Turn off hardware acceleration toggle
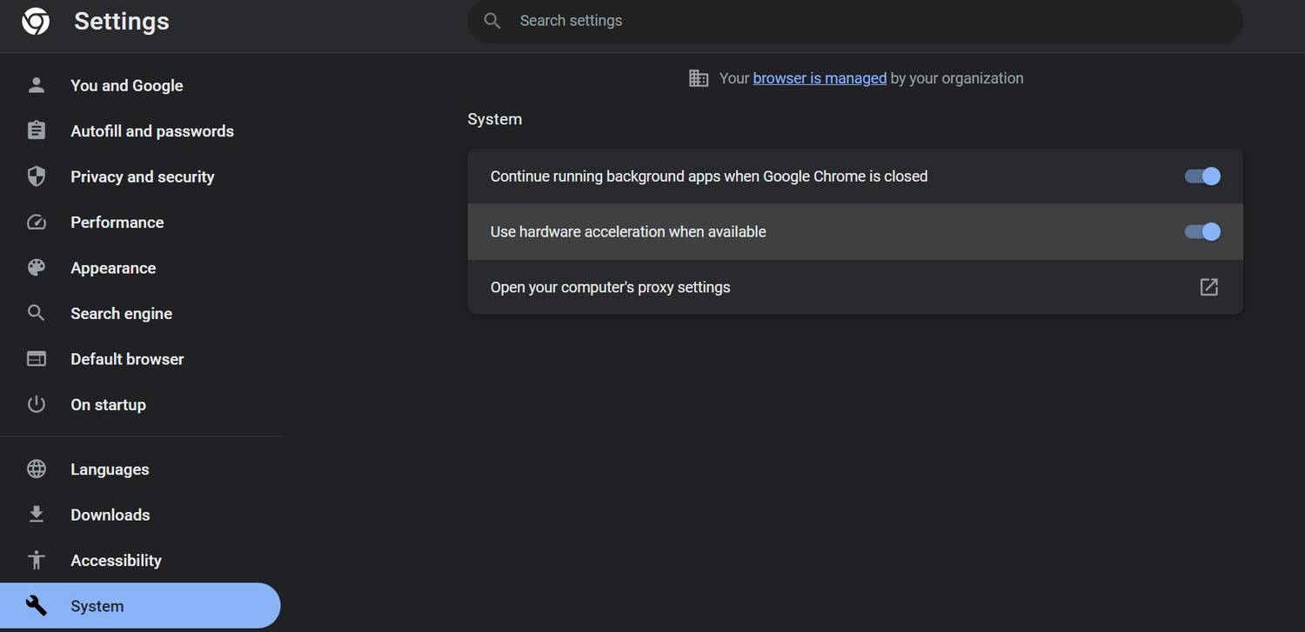 pyautogui.click(x=1202, y=232)
